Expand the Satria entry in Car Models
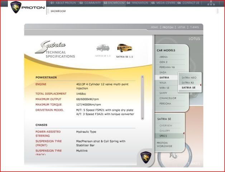 click(x=164, y=77)
